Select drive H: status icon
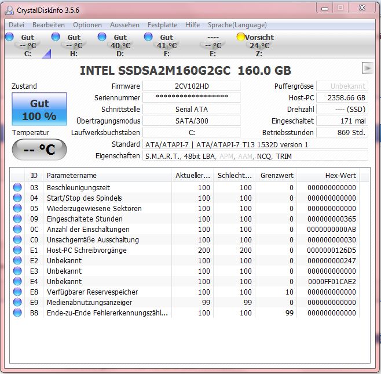Screen dimensions: 381x374 tap(56, 37)
